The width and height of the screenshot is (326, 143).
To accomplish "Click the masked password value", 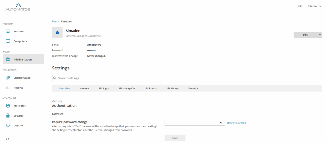I will (92, 50).
